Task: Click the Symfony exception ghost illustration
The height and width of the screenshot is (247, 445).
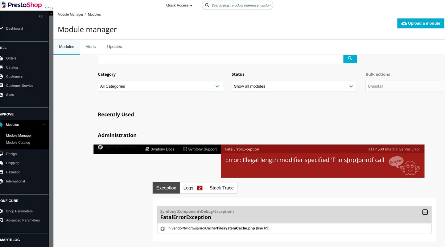Action: (x=405, y=166)
